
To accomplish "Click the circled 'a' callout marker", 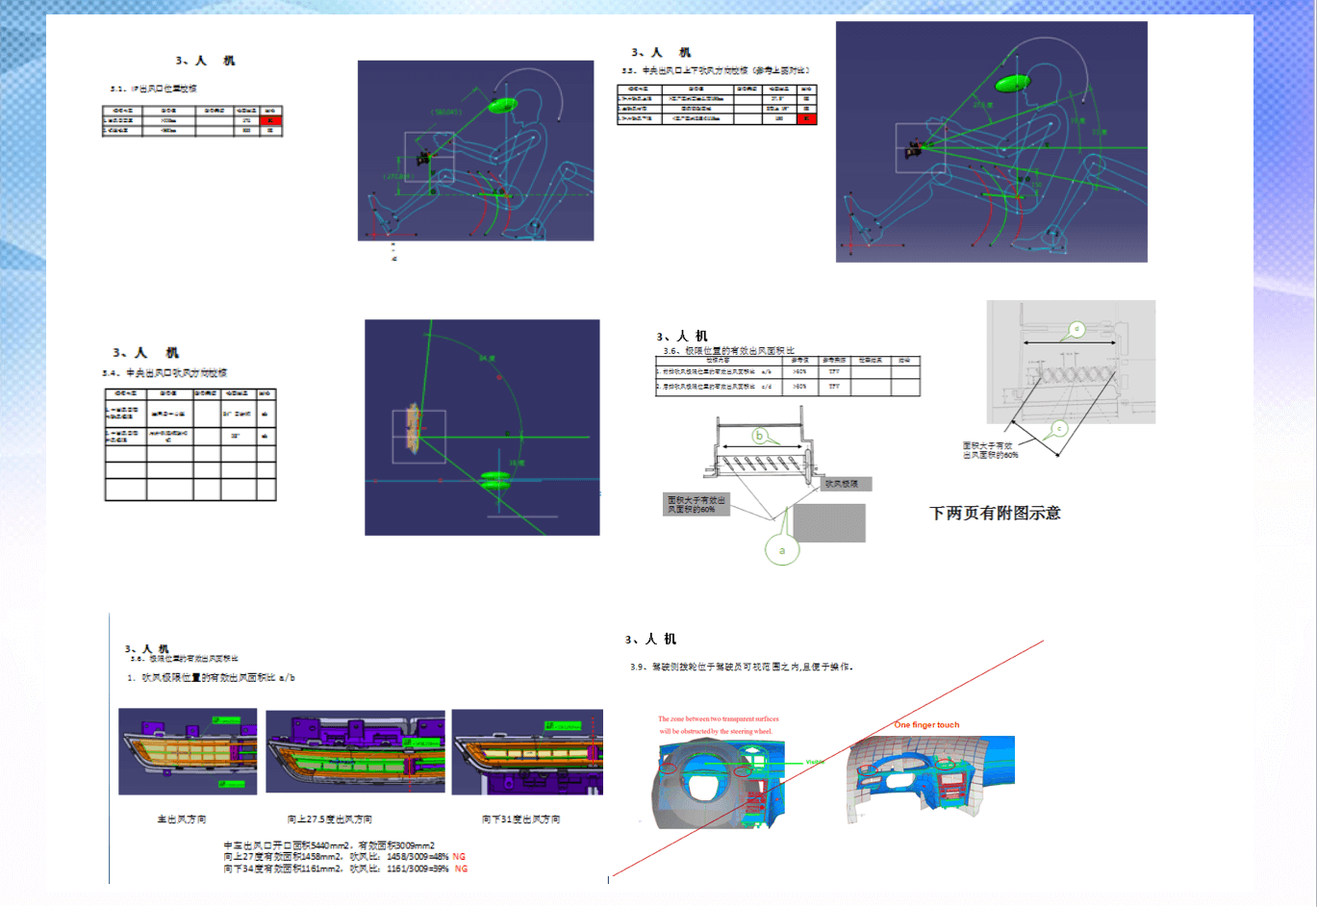I will point(782,550).
